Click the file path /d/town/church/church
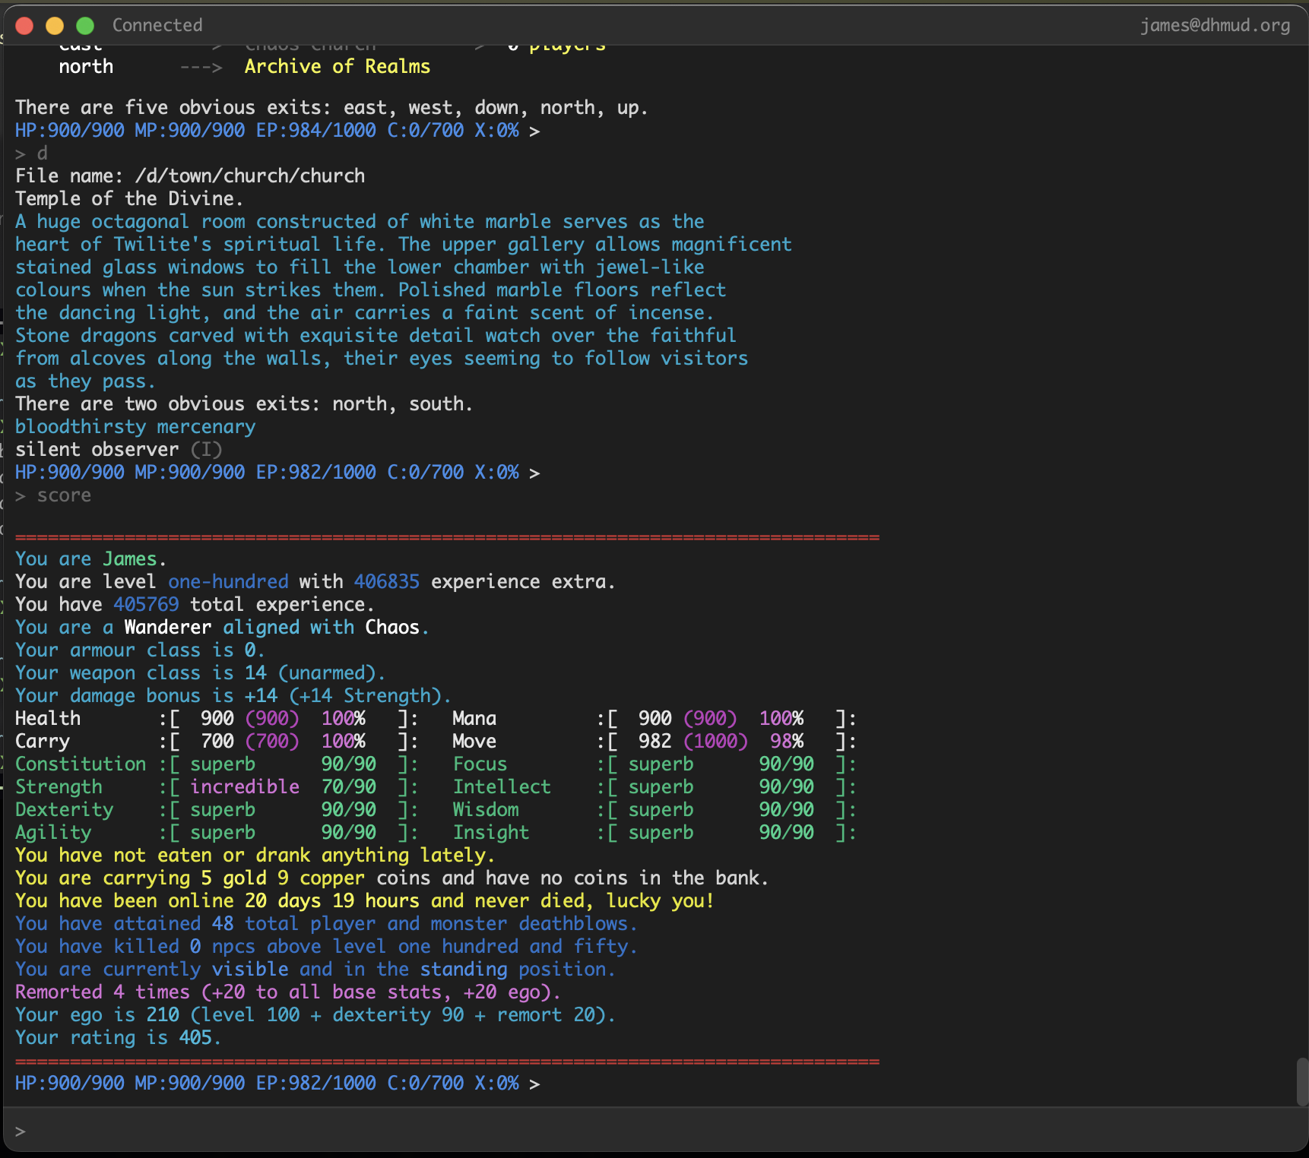 (249, 176)
